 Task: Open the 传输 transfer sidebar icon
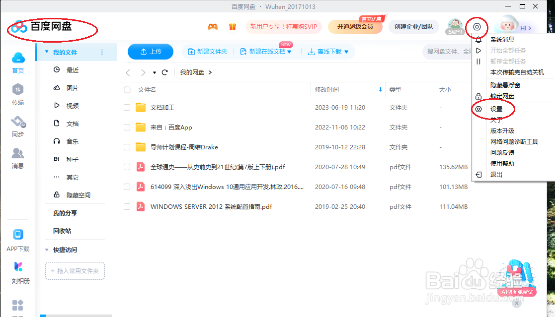(18, 89)
